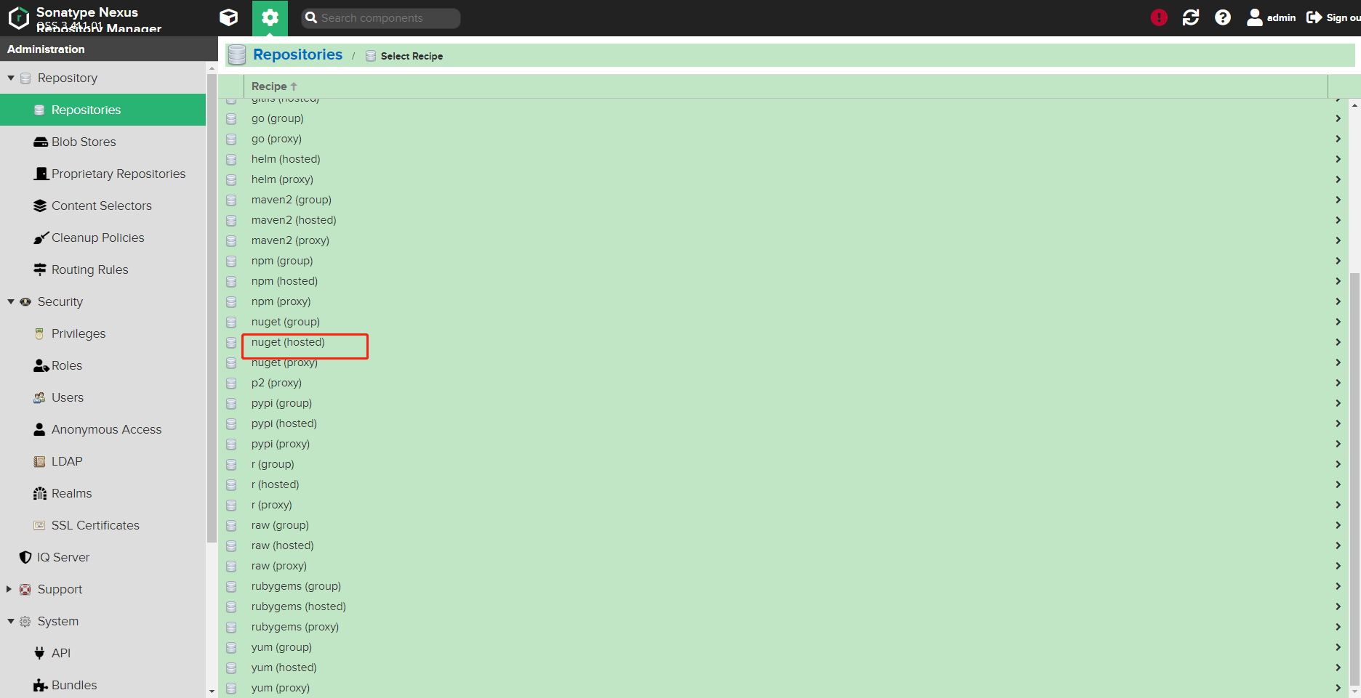
Task: Click the database icon on the npm (proxy) row
Action: [231, 301]
